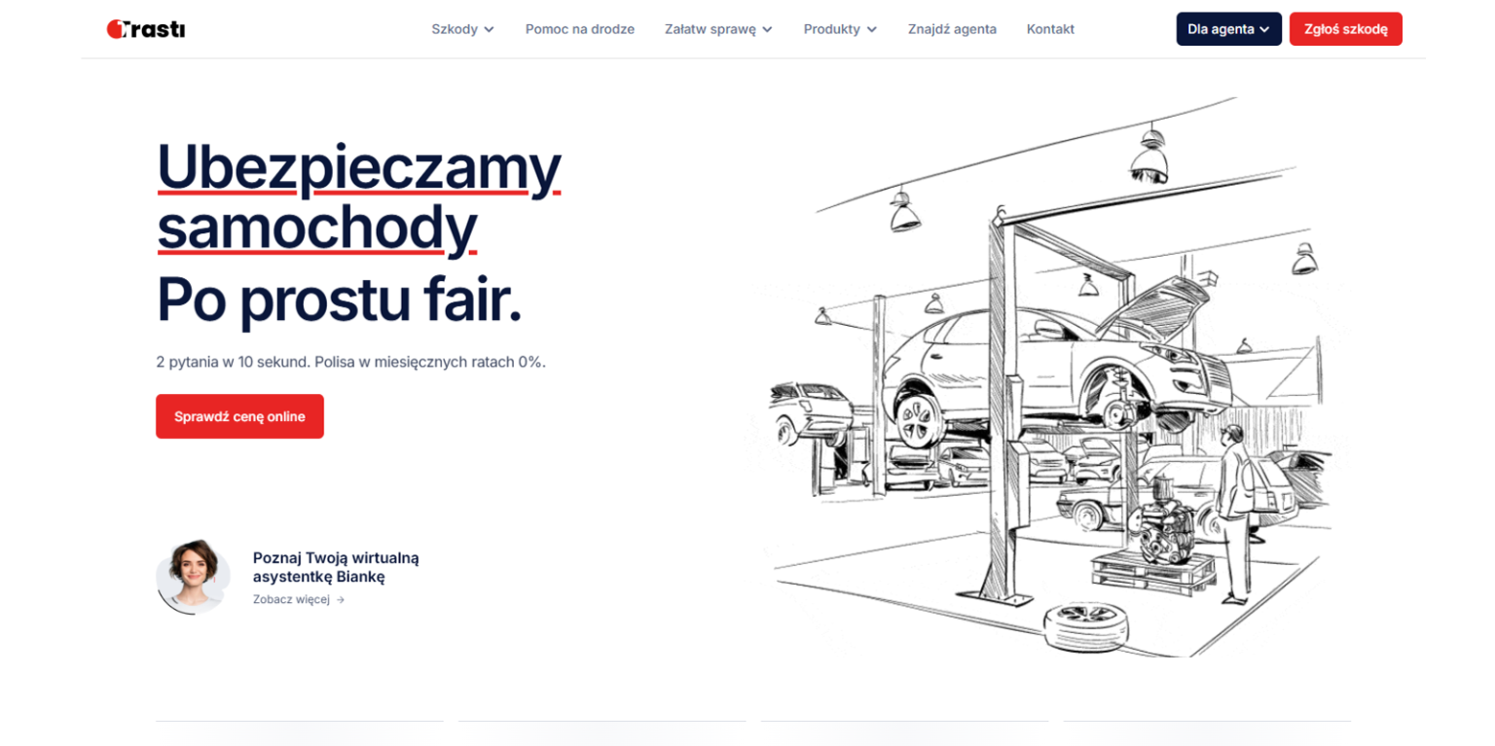Image resolution: width=1495 pixels, height=746 pixels.
Task: Expand the Załatw sprawę dropdown
Action: pyautogui.click(x=711, y=28)
